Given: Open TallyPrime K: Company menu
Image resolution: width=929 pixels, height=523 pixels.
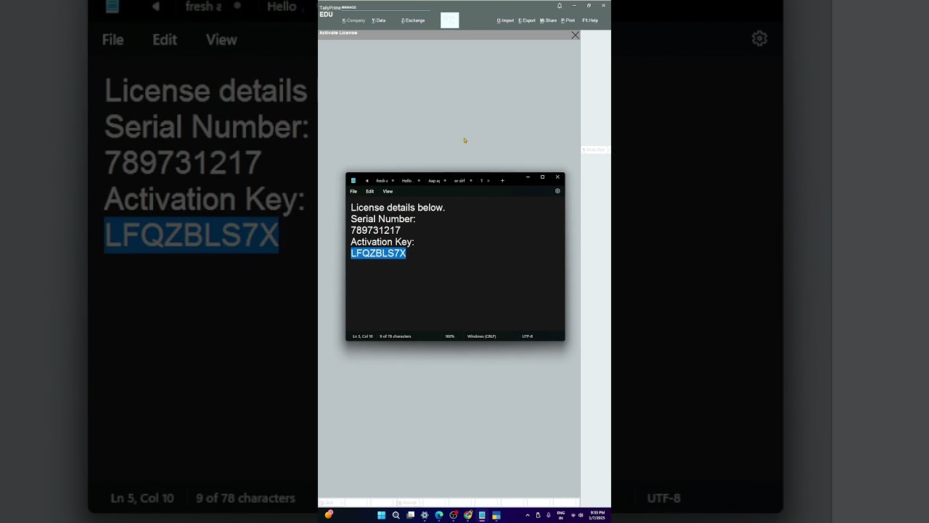Looking at the screenshot, I should pos(353,20).
